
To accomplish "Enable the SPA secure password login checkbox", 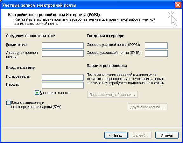I will point(8,103).
